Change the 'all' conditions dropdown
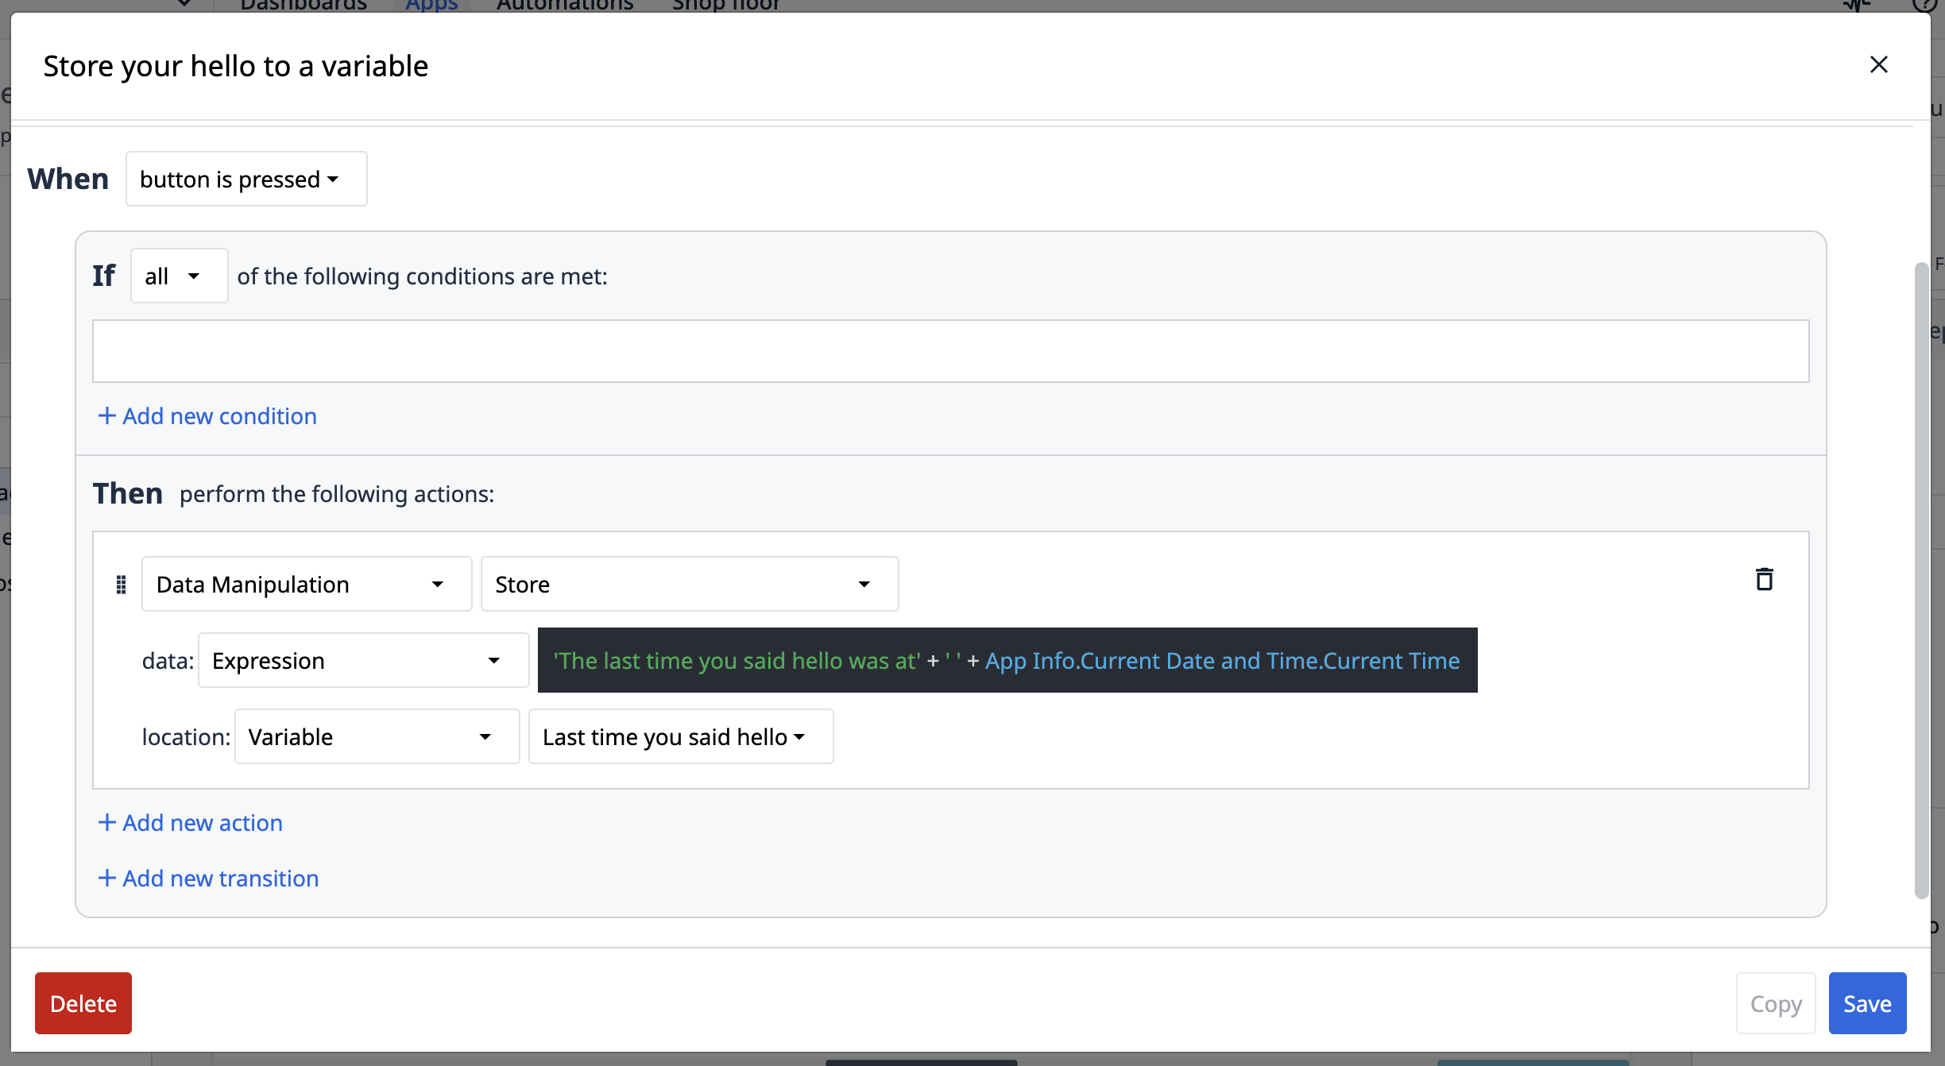This screenshot has height=1066, width=1945. click(178, 276)
